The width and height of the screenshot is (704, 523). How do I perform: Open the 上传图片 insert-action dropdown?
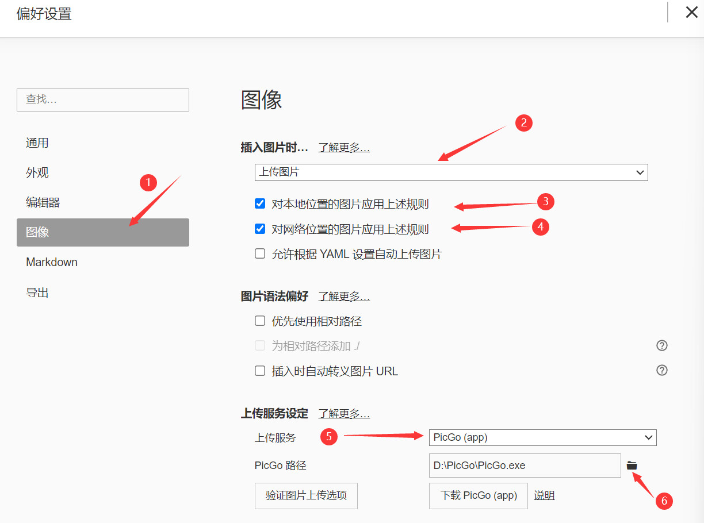click(452, 172)
